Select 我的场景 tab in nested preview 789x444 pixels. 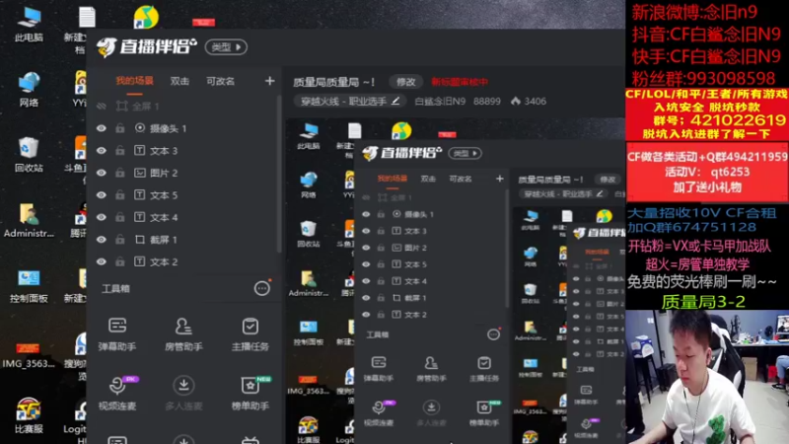click(392, 179)
